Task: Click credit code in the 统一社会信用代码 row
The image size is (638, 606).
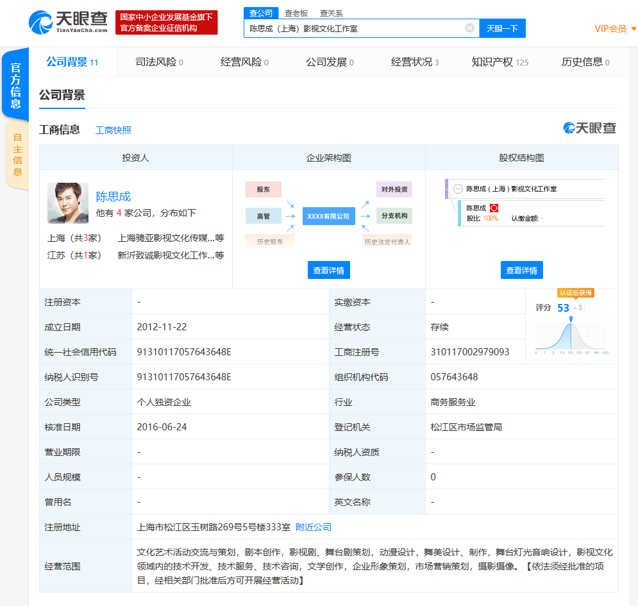Action: coord(184,352)
